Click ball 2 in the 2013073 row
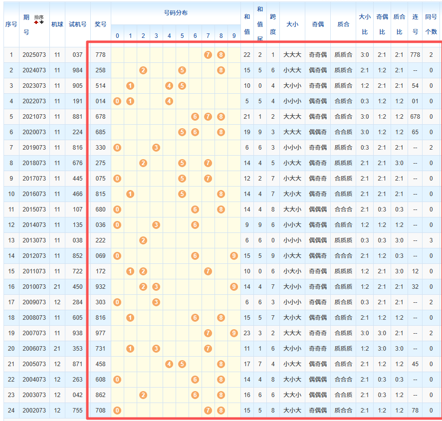Viewport: 442px width, 421px height. point(143,240)
